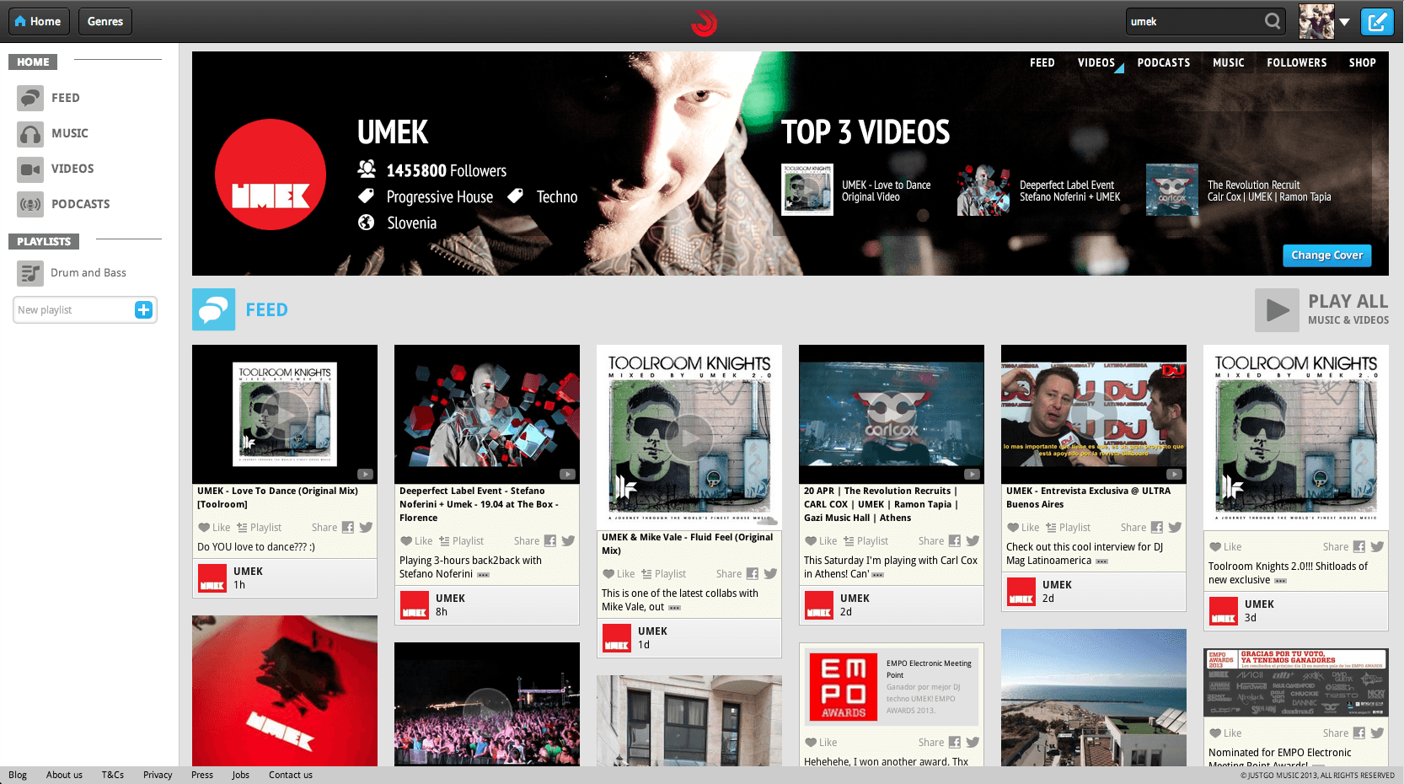Add Love To Dance to Playlist

click(x=259, y=528)
